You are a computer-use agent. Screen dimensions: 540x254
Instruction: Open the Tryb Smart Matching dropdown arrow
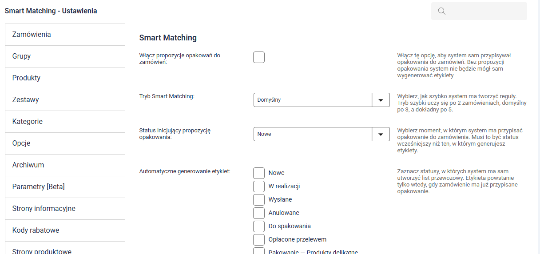coord(381,100)
